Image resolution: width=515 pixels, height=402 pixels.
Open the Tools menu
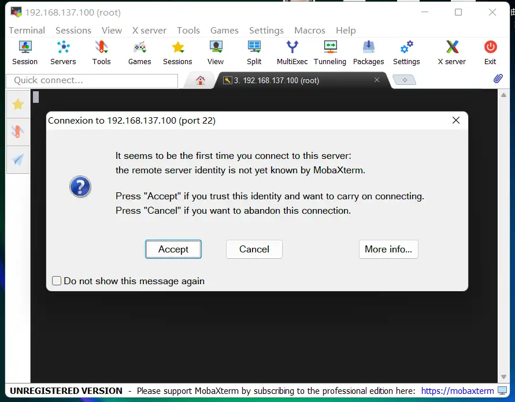tap(188, 30)
